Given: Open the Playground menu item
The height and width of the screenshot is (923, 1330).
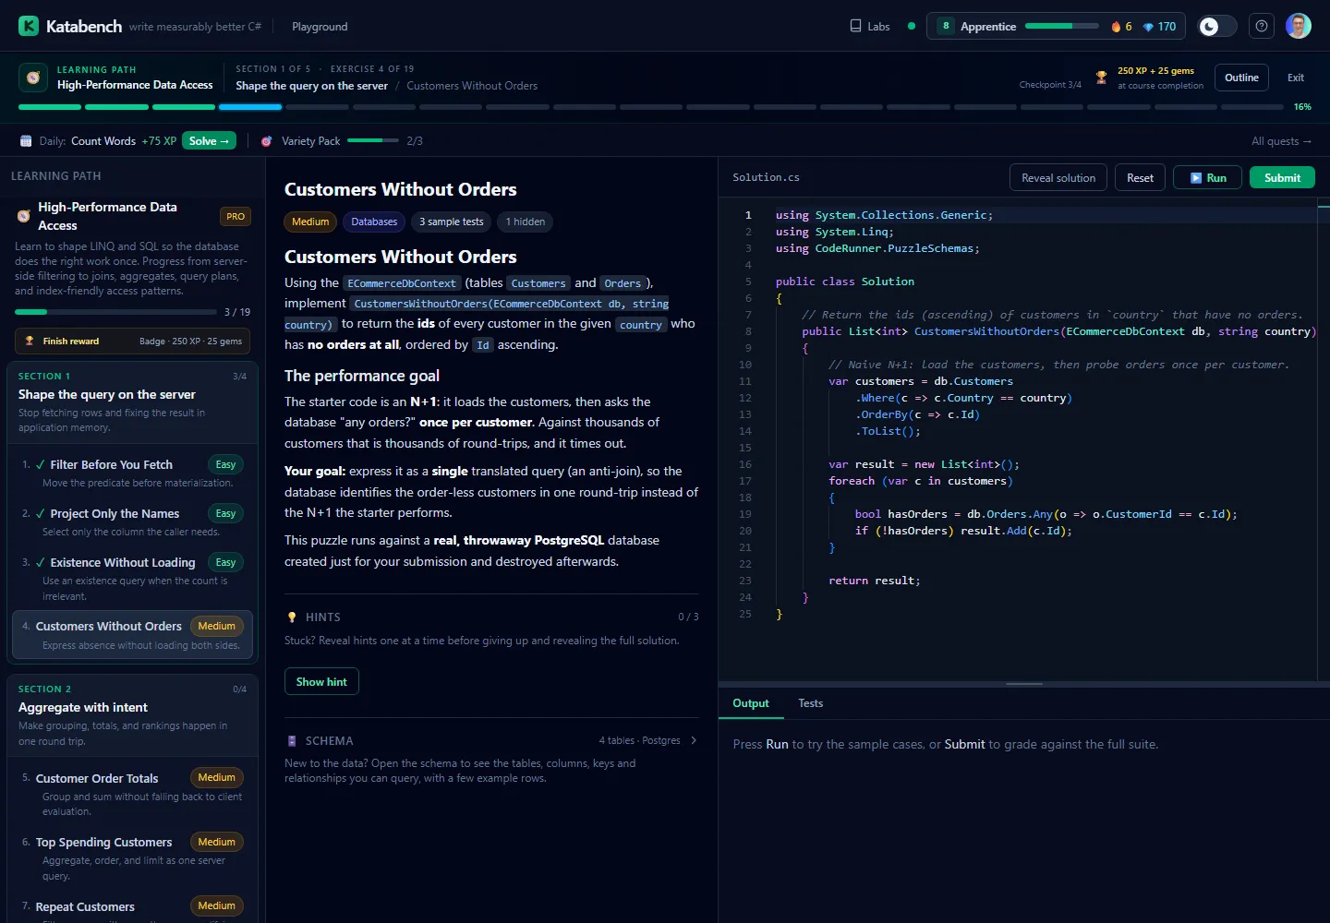Looking at the screenshot, I should tap(320, 27).
